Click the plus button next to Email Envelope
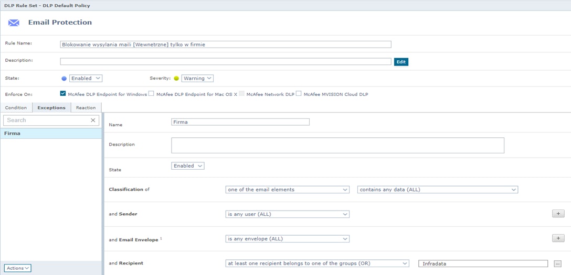This screenshot has height=275, width=571. (557, 238)
